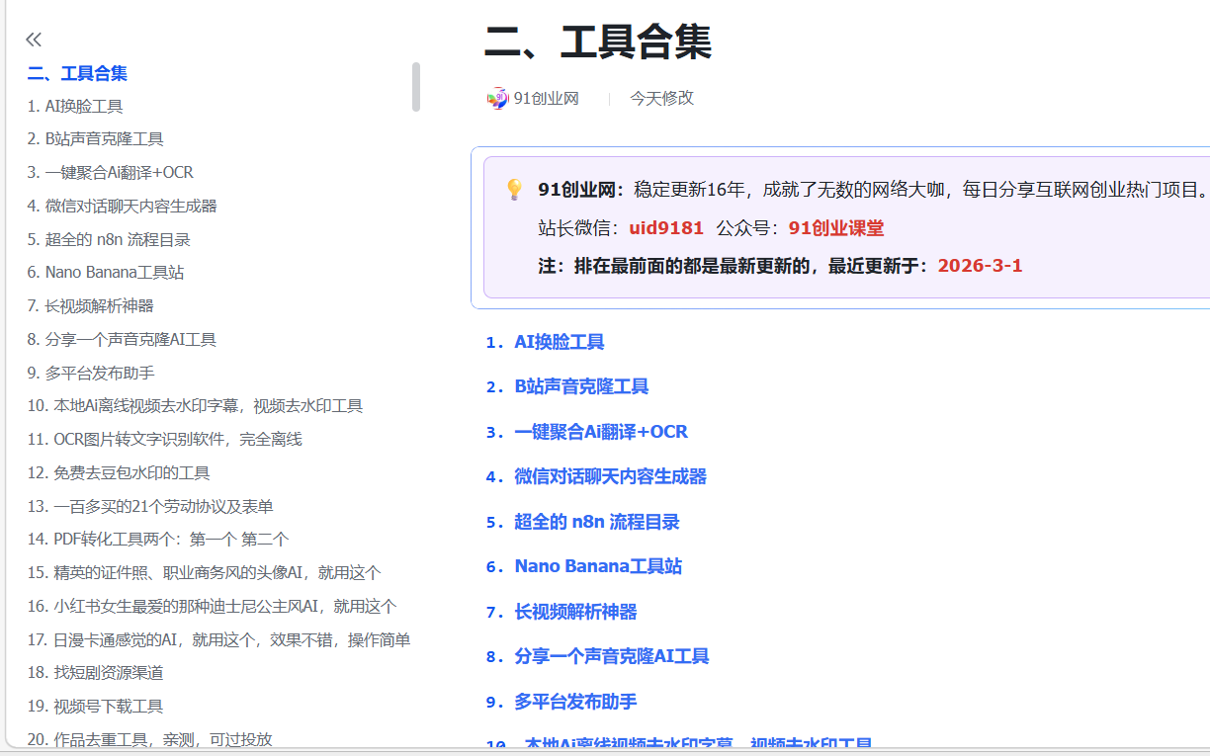Click the light bulb emoji in the notice box
This screenshot has height=756, width=1210.
(513, 189)
